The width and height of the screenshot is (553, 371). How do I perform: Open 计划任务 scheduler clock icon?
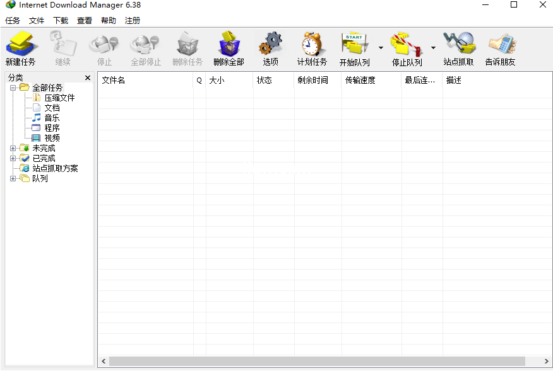click(x=312, y=43)
